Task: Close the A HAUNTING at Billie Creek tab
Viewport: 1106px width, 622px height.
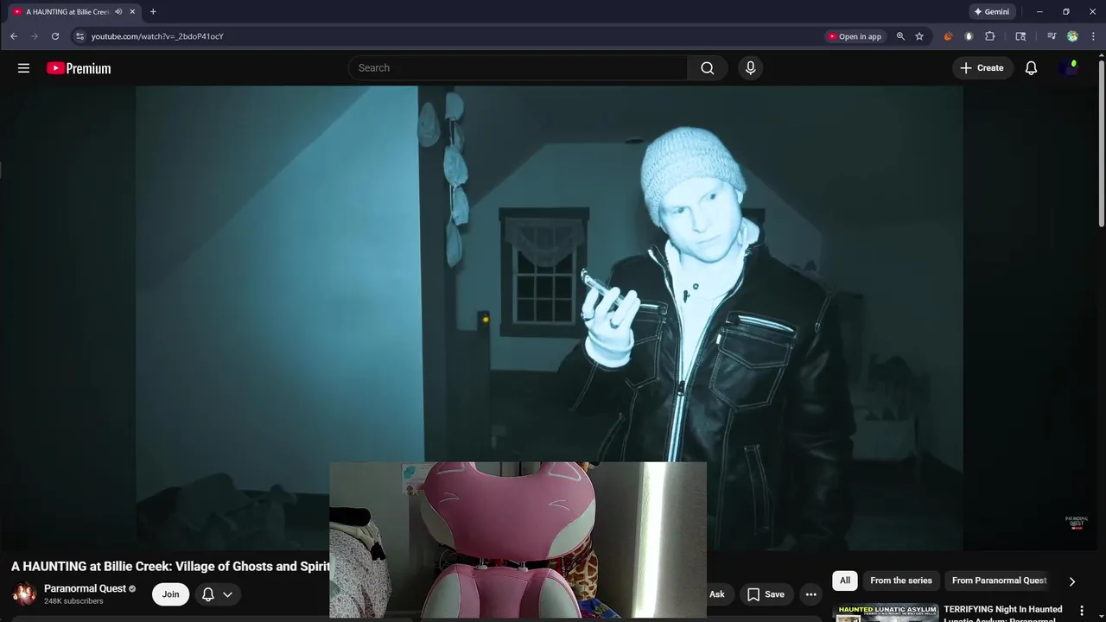Action: click(132, 12)
